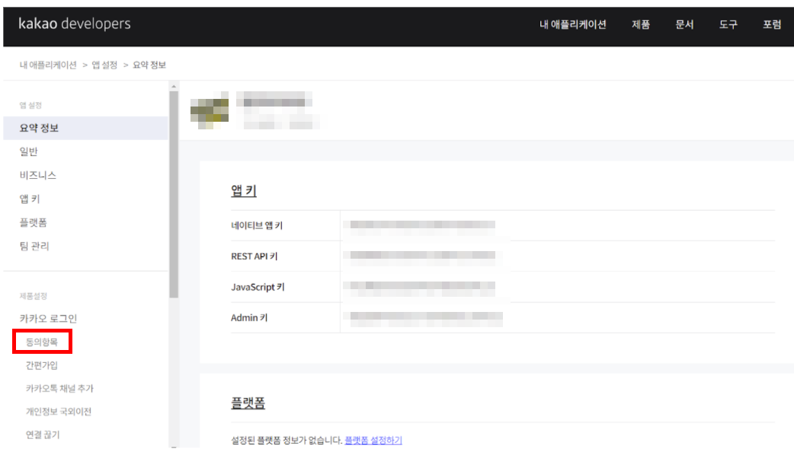
Task: Click the 앱 설정 sidebar section label
Action: click(30, 105)
